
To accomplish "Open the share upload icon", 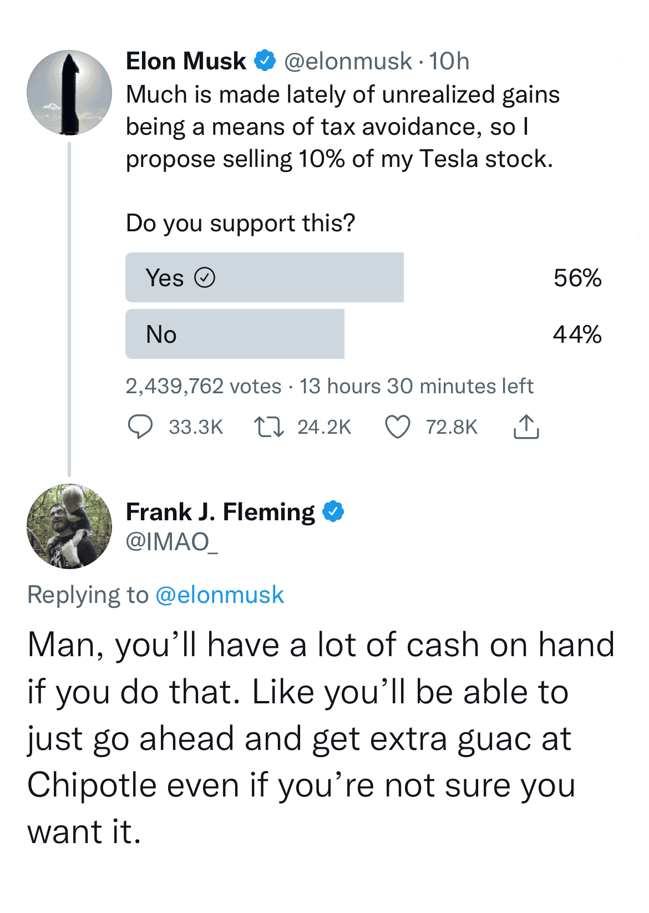I will coord(526,427).
